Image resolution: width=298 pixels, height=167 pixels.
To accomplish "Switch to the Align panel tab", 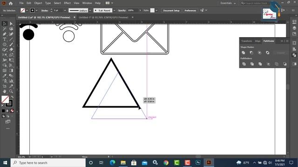I will pos(257,41).
